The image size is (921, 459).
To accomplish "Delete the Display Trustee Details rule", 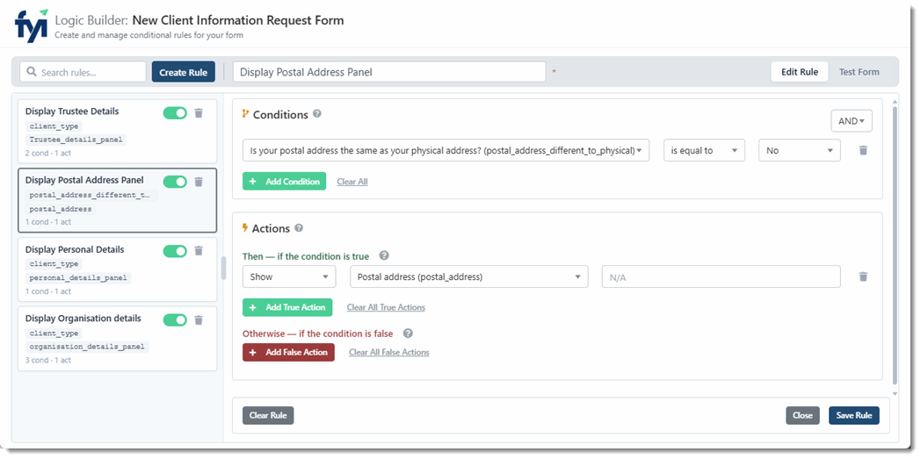I will [x=199, y=113].
